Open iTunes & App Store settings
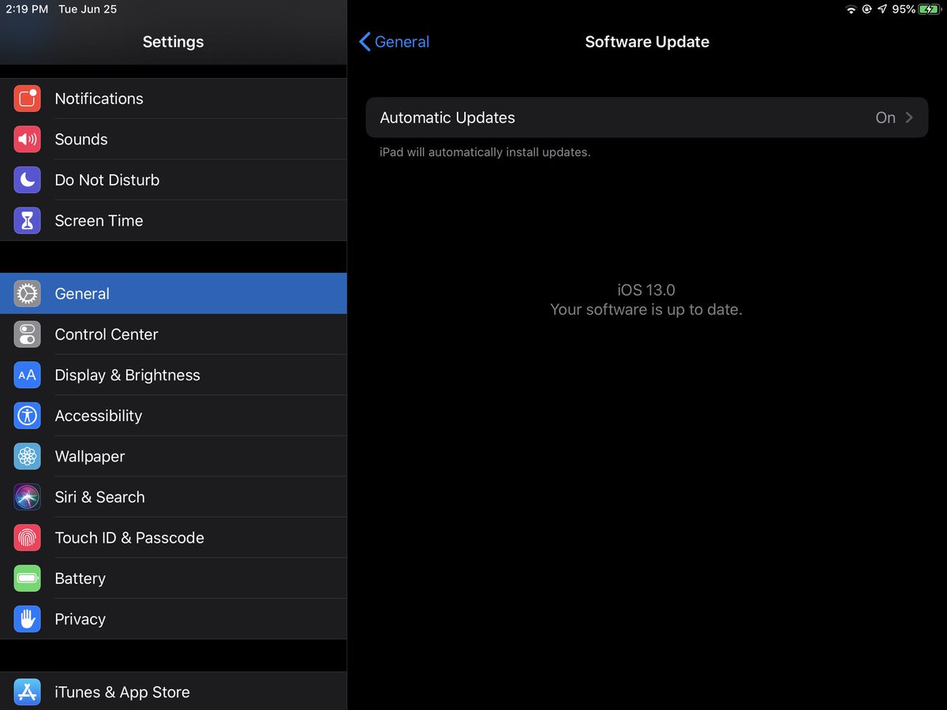Image resolution: width=947 pixels, height=710 pixels. [174, 692]
